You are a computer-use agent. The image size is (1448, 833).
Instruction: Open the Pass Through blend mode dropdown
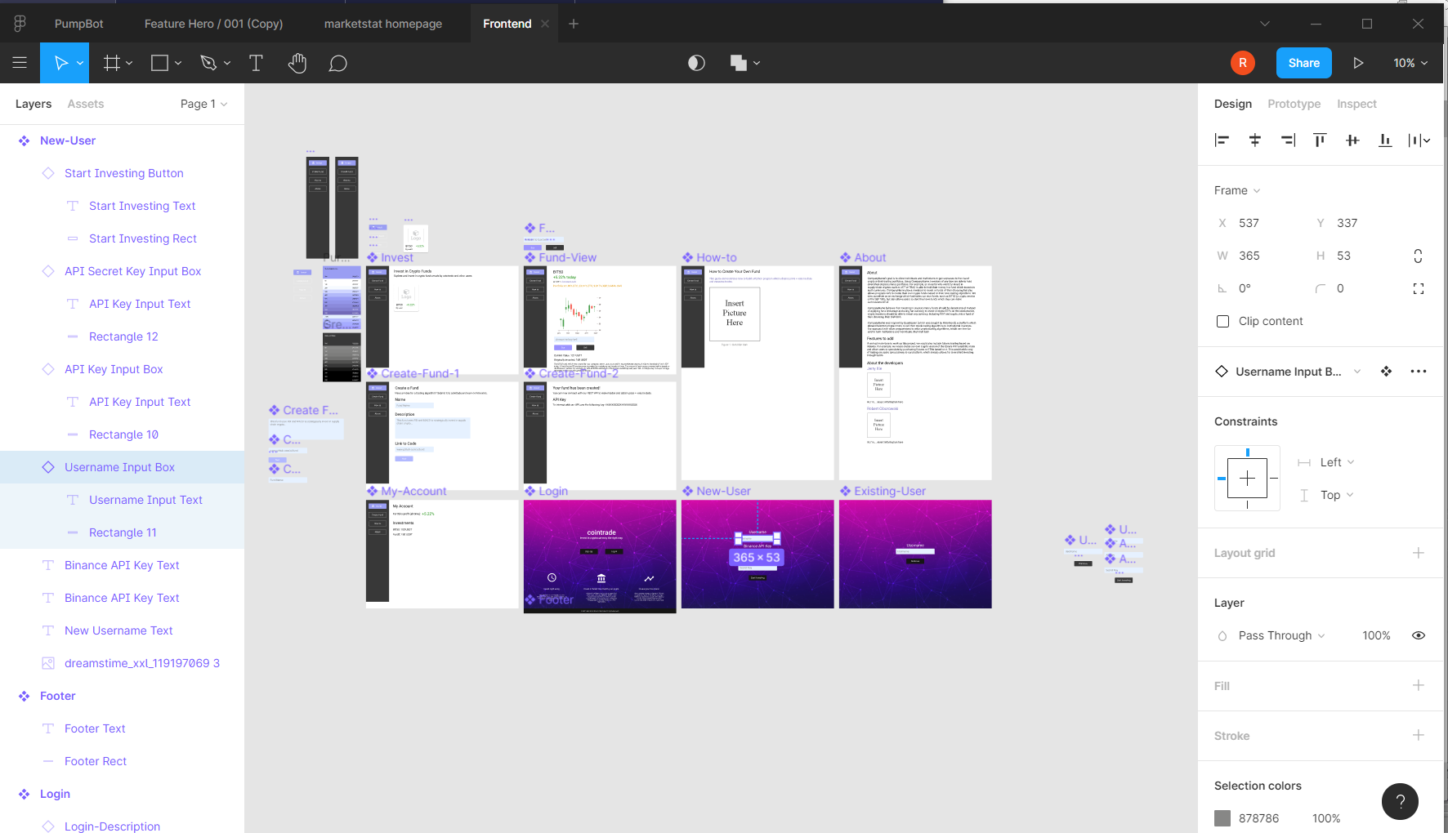1281,635
